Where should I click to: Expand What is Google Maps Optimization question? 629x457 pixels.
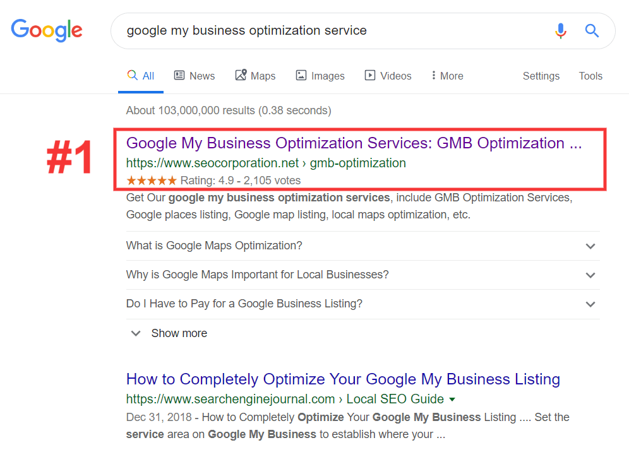(x=363, y=246)
